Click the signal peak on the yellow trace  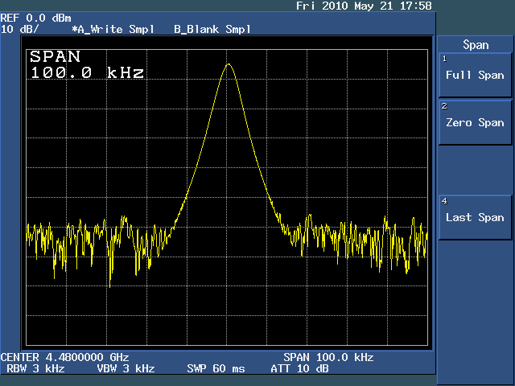(x=229, y=64)
